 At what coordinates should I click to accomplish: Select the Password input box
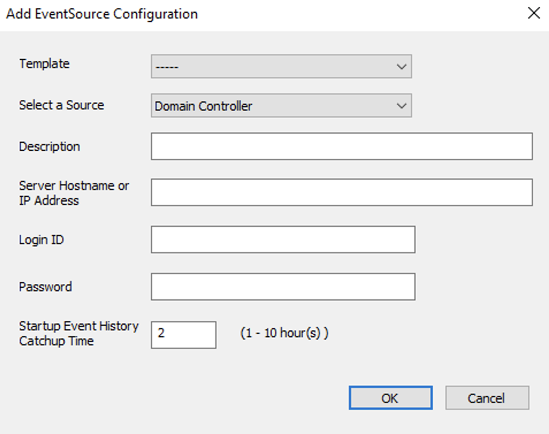point(283,287)
